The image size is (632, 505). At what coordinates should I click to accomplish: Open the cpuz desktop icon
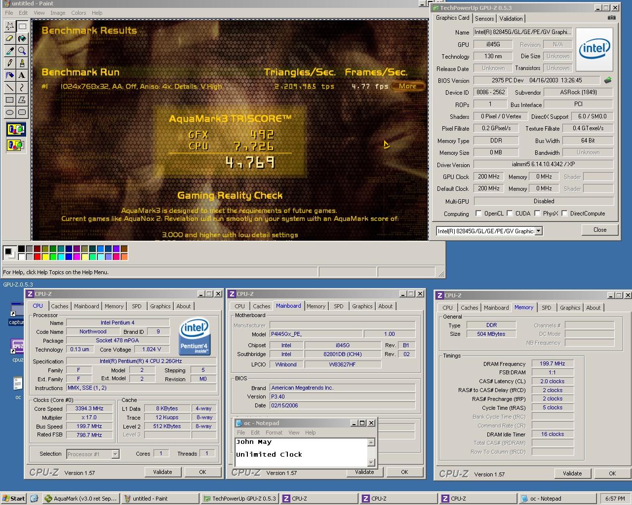18,350
